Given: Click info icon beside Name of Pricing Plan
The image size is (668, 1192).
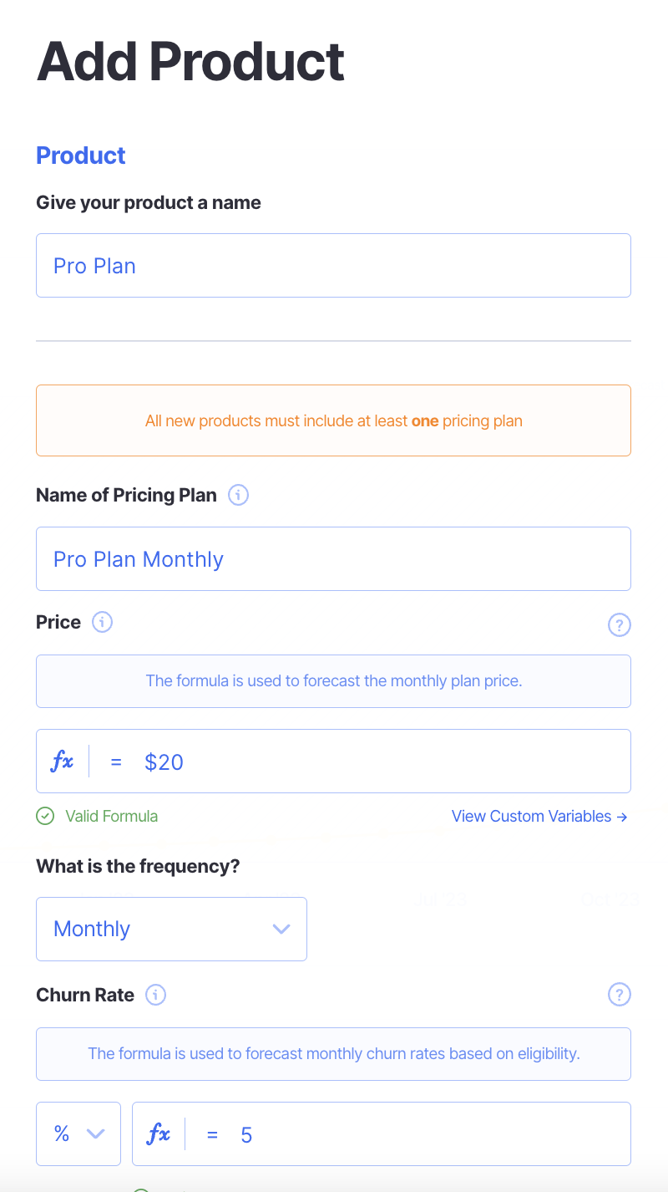Looking at the screenshot, I should [x=238, y=495].
